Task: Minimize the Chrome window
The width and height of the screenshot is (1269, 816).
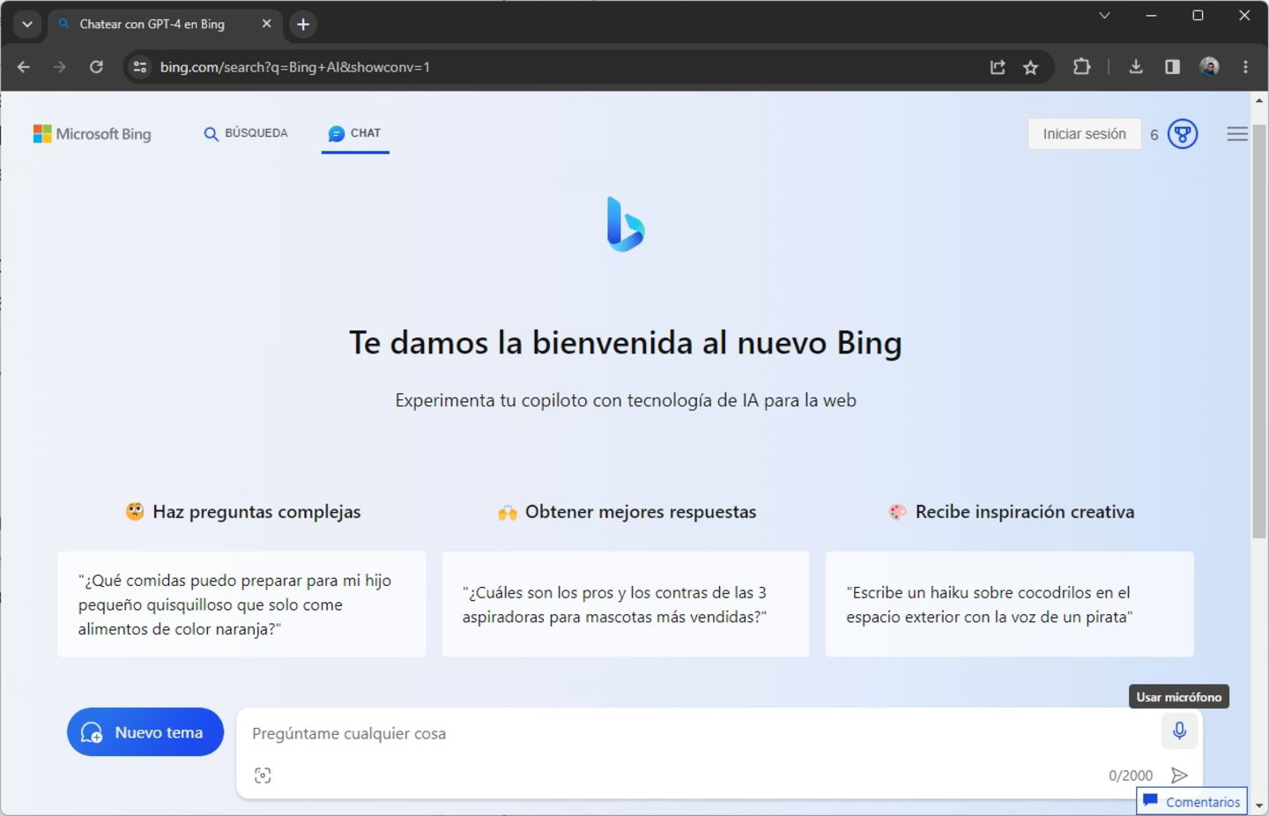Action: click(1151, 15)
